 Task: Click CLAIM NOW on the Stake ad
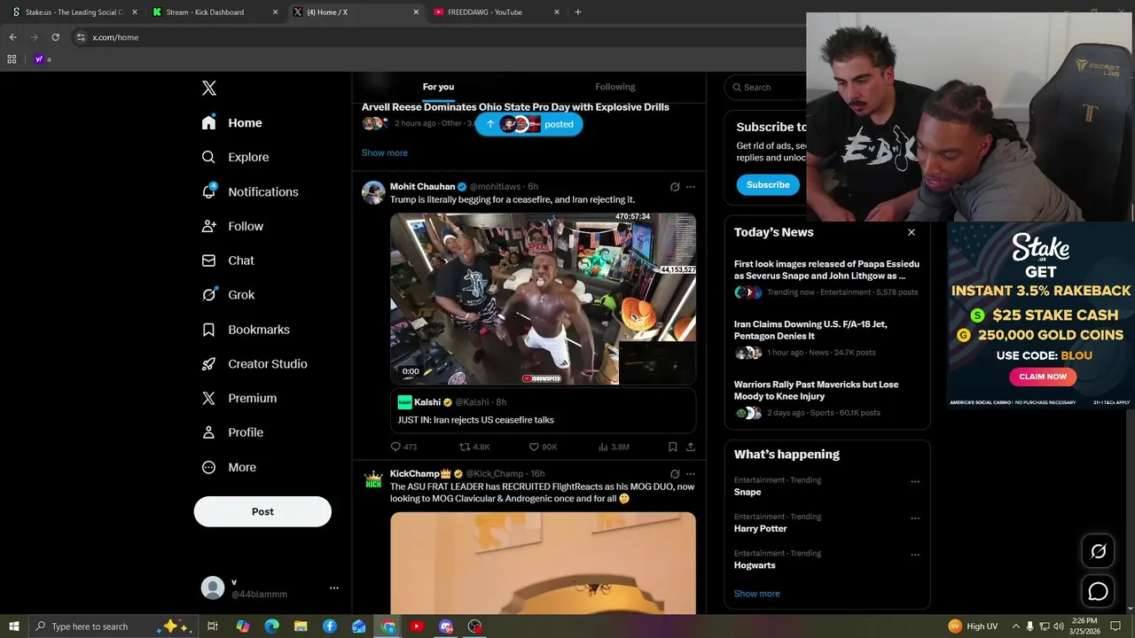[1043, 377]
